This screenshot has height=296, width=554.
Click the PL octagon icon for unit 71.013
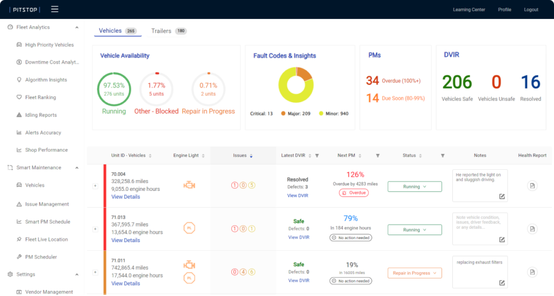coord(189,228)
